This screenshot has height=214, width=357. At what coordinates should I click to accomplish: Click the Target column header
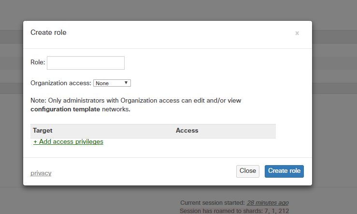tap(43, 131)
